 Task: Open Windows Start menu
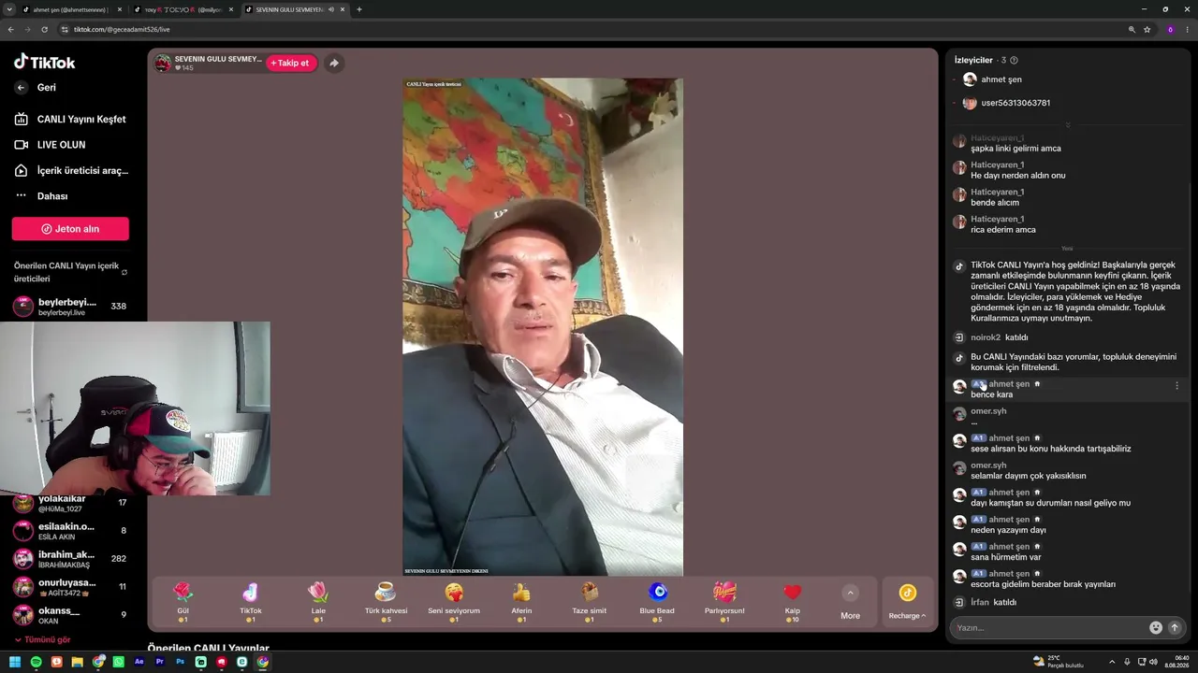(x=15, y=662)
